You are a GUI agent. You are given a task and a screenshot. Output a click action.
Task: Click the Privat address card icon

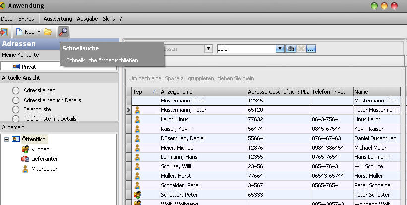pyautogui.click(x=16, y=67)
